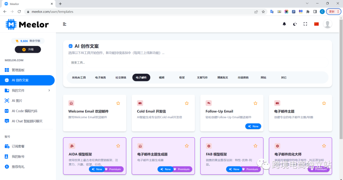The width and height of the screenshot is (343, 180).
Task: Click New badge on Follow-Up Email
Action: [253, 127]
